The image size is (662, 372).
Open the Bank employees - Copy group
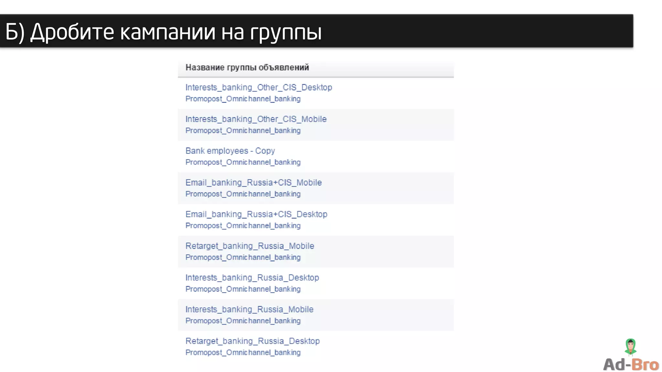[230, 151]
